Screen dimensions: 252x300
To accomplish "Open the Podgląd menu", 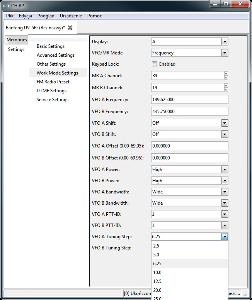I will [46, 16].
